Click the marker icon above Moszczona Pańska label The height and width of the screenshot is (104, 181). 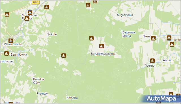click(x=30, y=13)
